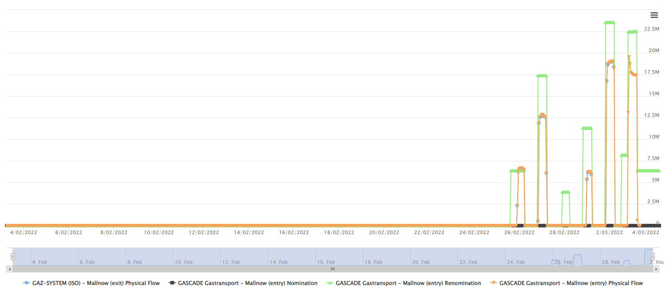Click the 18/02/2022 x-axis label
665x289 pixels.
[x=339, y=232]
